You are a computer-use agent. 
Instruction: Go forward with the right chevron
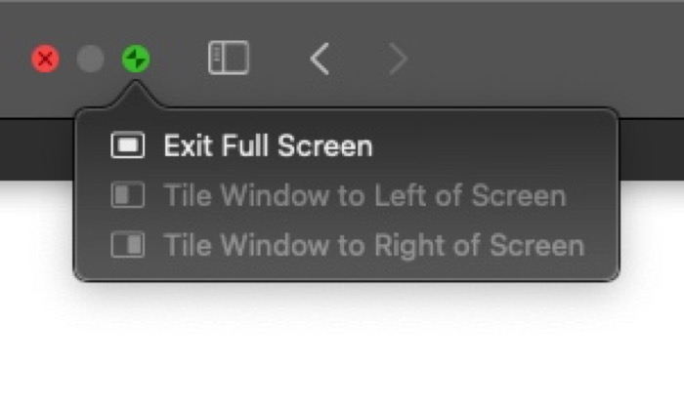click(397, 59)
